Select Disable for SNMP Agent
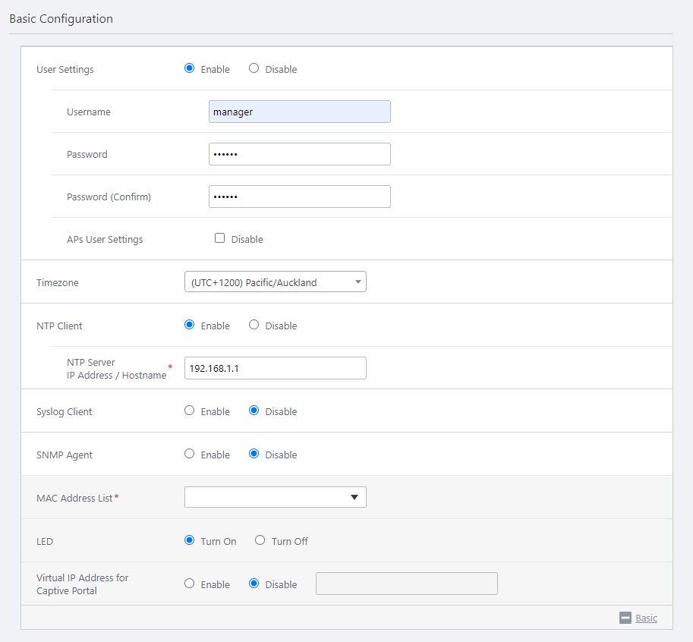Image resolution: width=693 pixels, height=642 pixels. click(254, 454)
